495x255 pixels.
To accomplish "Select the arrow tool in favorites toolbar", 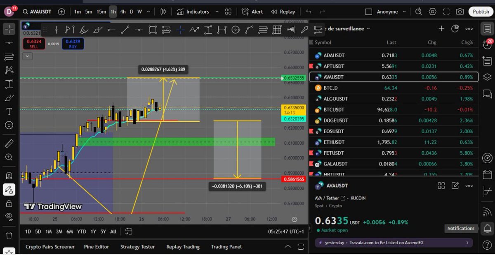I will coord(304,30).
